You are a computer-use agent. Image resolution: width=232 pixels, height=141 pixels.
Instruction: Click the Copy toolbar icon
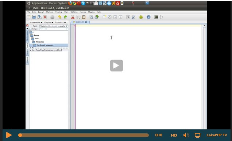[x=78, y=17]
